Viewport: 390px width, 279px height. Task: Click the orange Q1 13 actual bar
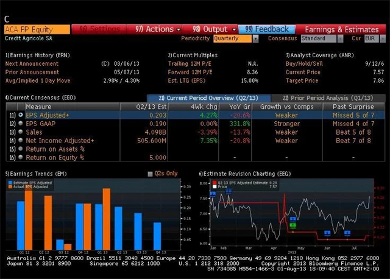click(107, 219)
